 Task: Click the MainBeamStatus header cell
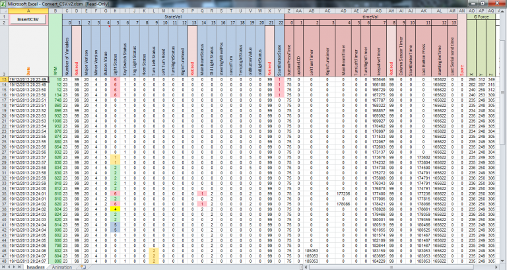(202, 51)
